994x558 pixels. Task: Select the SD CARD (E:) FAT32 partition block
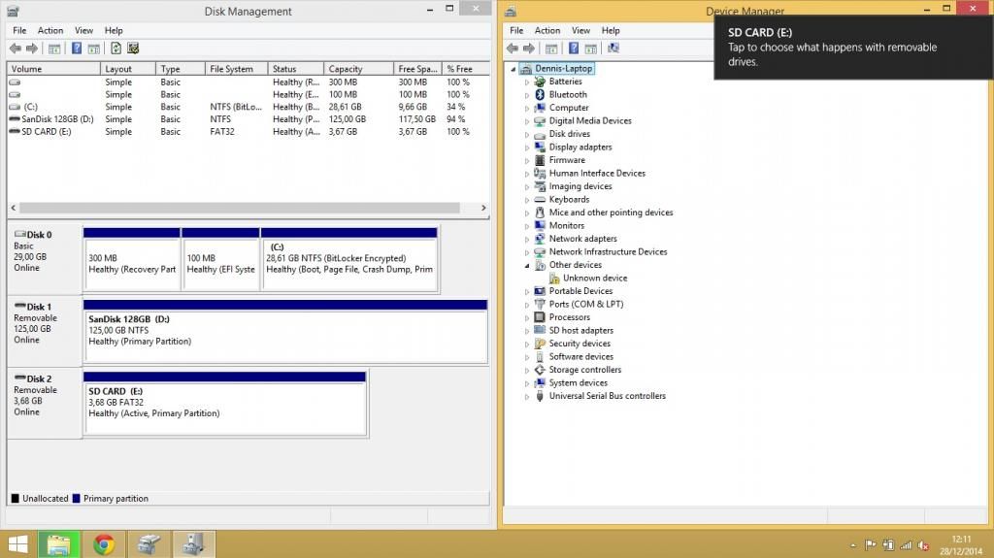pos(225,404)
